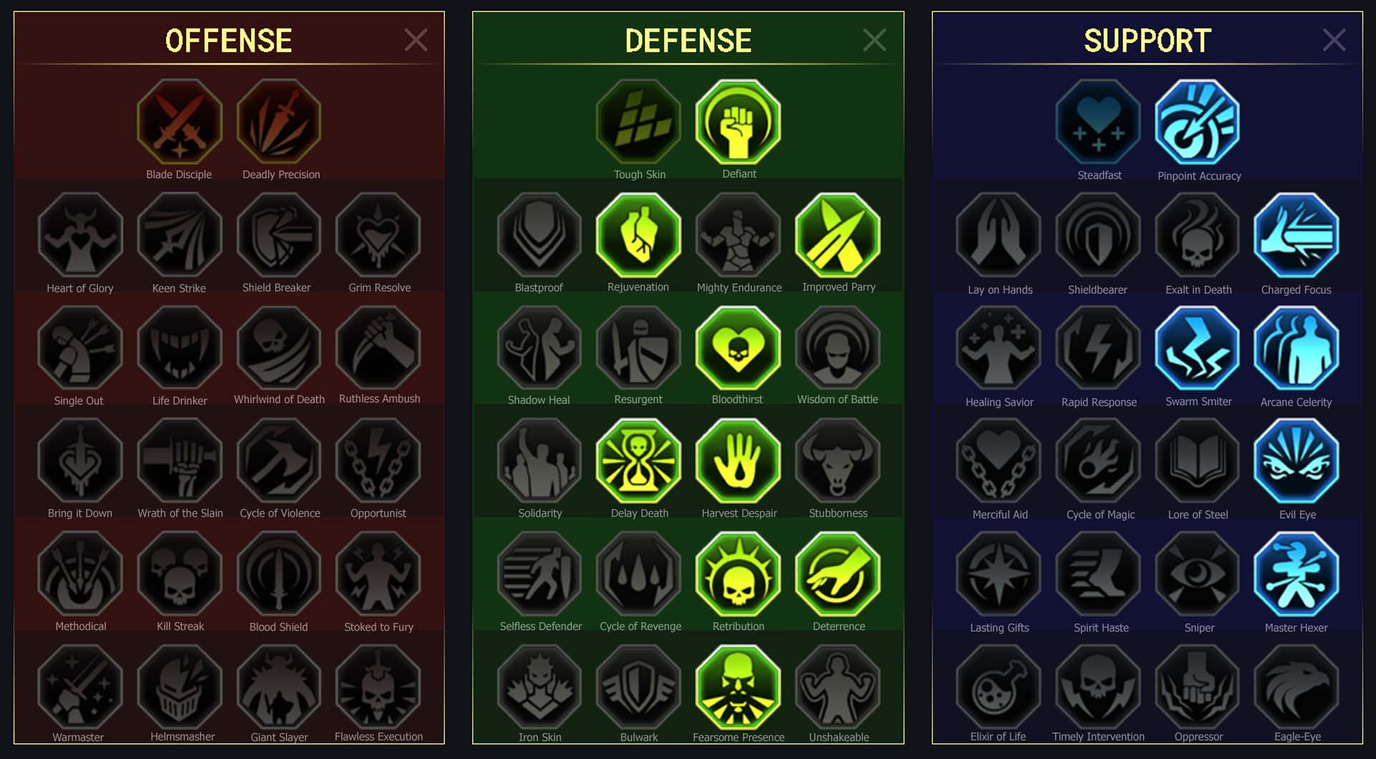Select the Shadow Heal mastery icon
The width and height of the screenshot is (1376, 759).
539,348
